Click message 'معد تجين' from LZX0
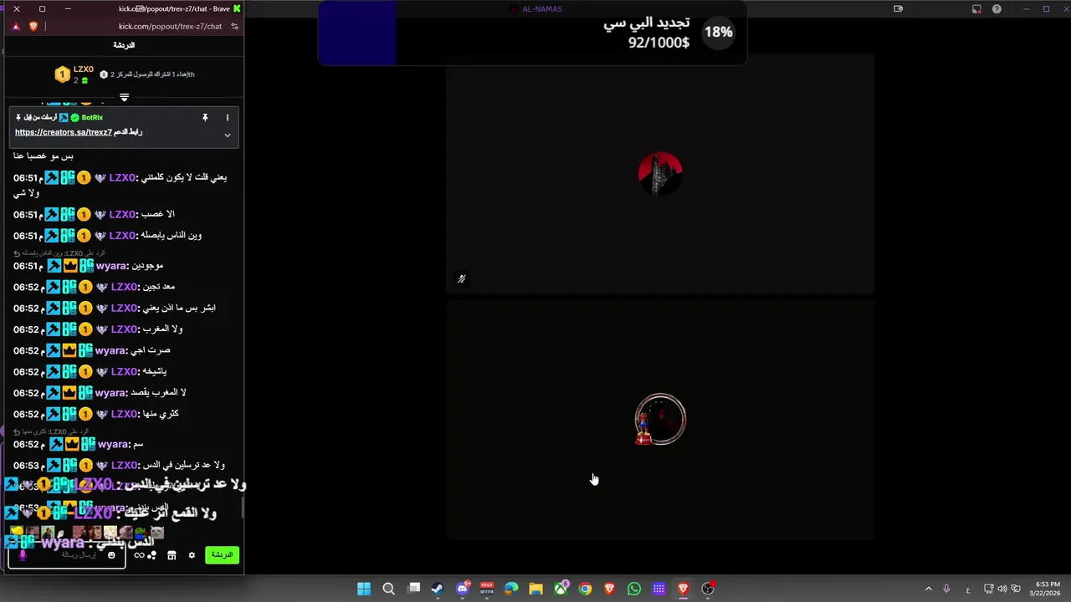Viewport: 1071px width, 602px height. pyautogui.click(x=157, y=287)
